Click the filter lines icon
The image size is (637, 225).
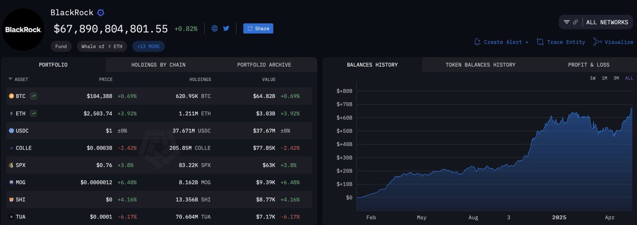[566, 22]
